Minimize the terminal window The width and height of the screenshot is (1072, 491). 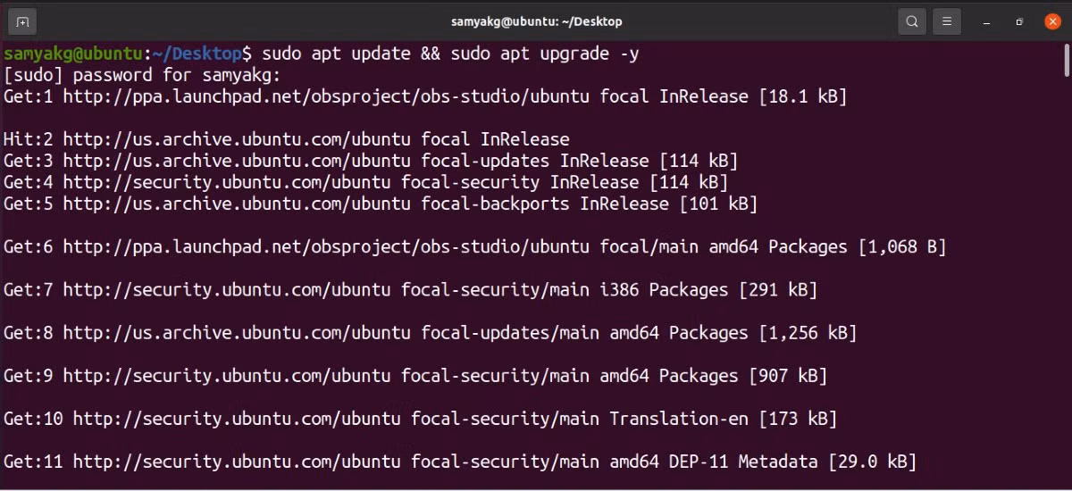[987, 21]
